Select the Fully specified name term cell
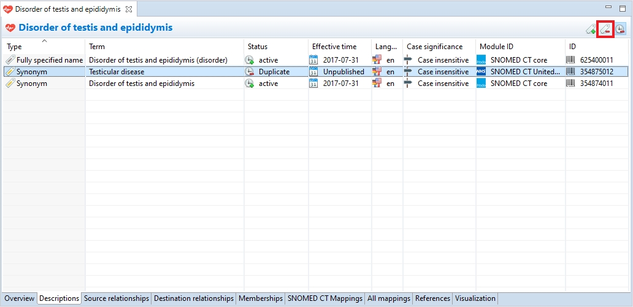Screen dimensions: 633x307 pos(158,60)
